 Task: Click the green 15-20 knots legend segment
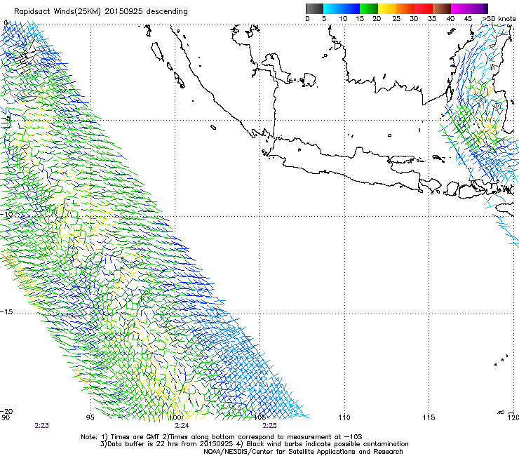click(369, 8)
